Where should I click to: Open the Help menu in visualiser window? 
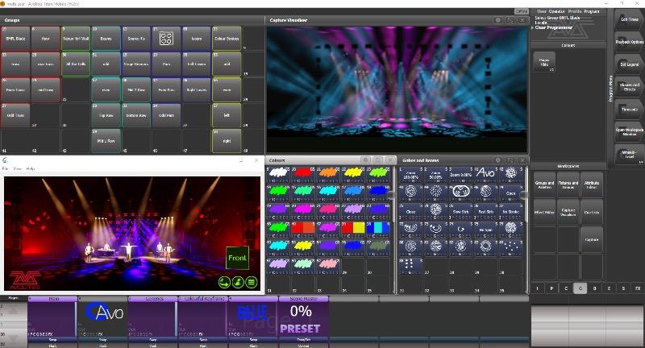coord(31,168)
